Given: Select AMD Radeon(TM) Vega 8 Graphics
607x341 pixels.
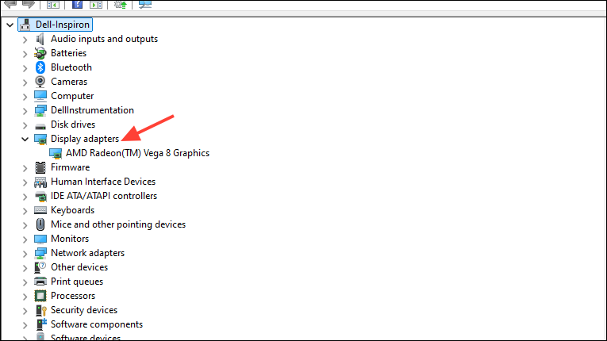Looking at the screenshot, I should pyautogui.click(x=137, y=153).
